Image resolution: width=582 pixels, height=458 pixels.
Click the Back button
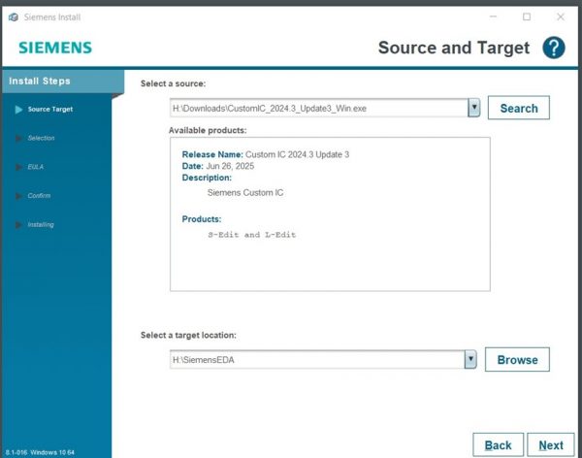[499, 444]
